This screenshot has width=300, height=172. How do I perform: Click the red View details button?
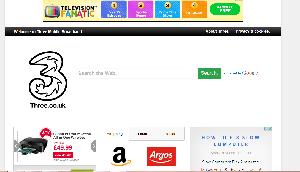point(63,155)
